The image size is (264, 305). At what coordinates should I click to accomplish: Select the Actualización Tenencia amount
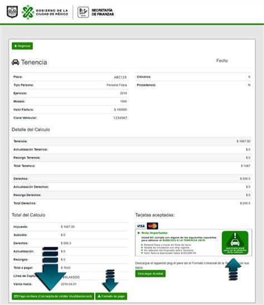248,149
